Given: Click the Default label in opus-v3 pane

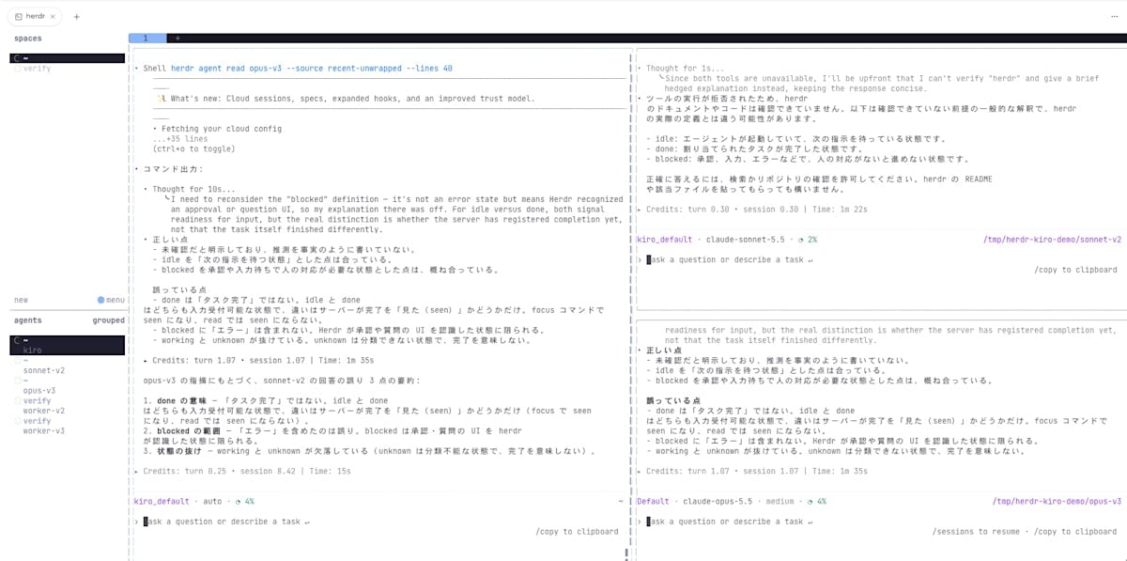Looking at the screenshot, I should (654, 501).
